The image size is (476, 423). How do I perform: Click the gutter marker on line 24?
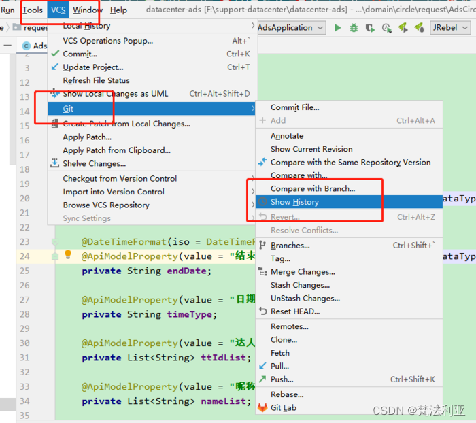[55, 256]
